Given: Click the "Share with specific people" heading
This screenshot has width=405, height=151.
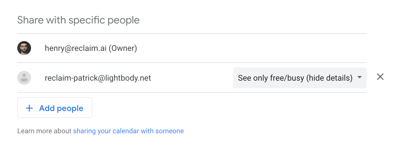Looking at the screenshot, I should 78,20.
